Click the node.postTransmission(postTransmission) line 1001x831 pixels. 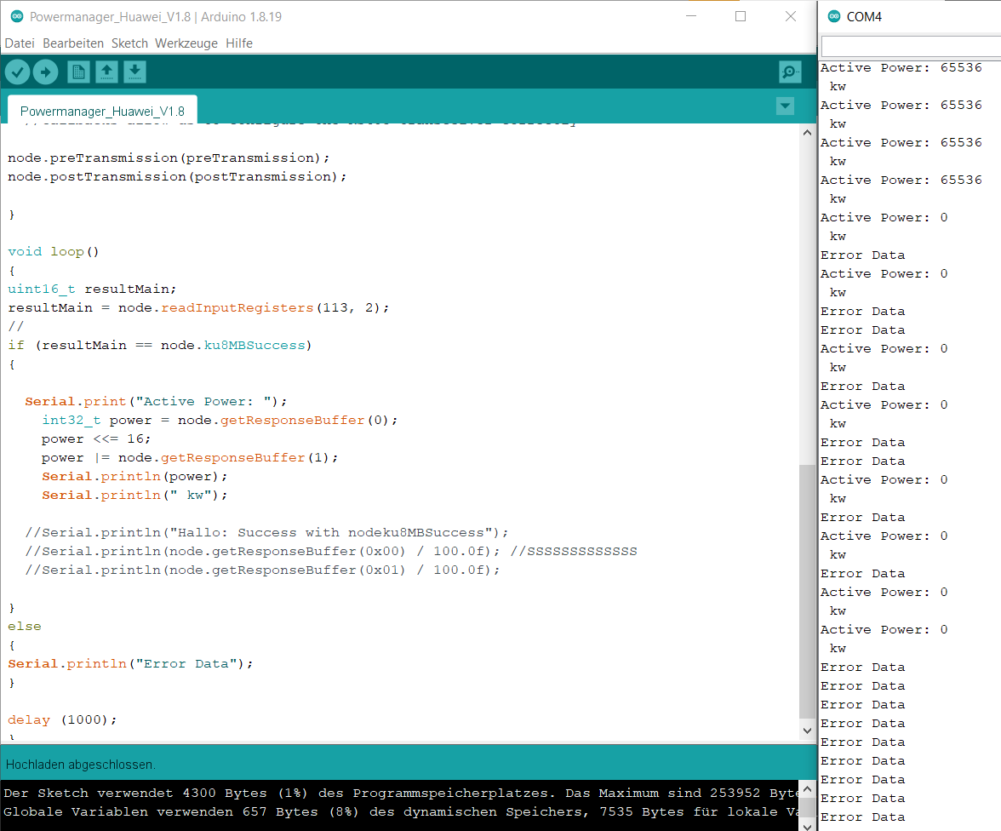[177, 176]
